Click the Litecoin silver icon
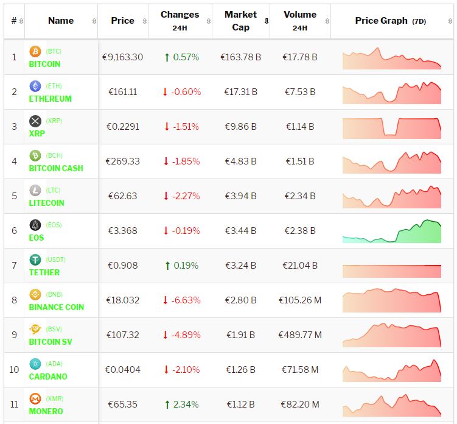Viewport: 457px width, 424px height. (35, 191)
